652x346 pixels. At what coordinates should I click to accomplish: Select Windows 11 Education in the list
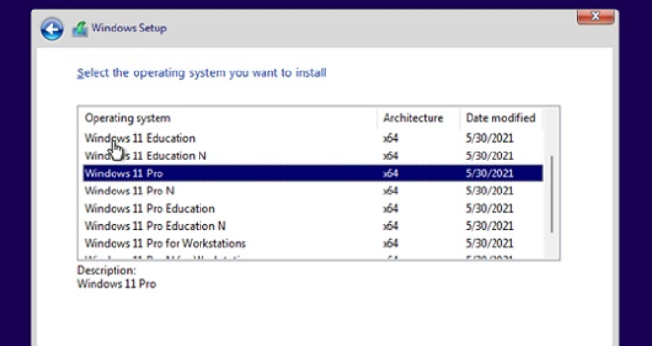(x=313, y=138)
